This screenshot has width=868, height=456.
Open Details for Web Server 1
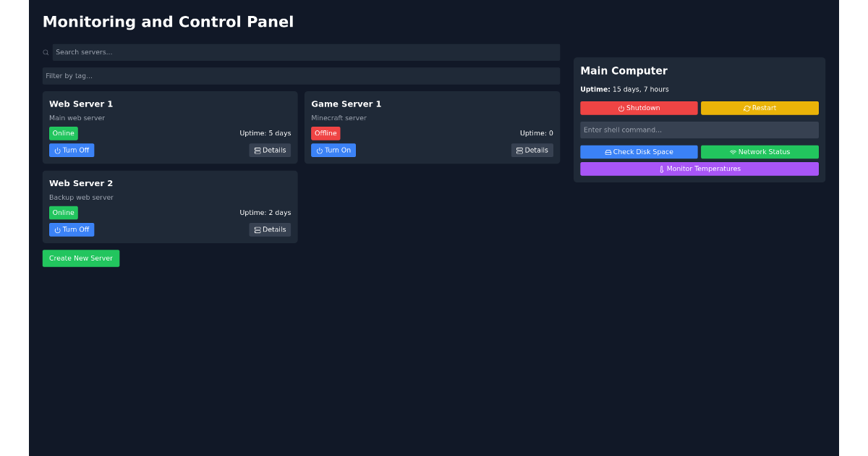click(270, 150)
